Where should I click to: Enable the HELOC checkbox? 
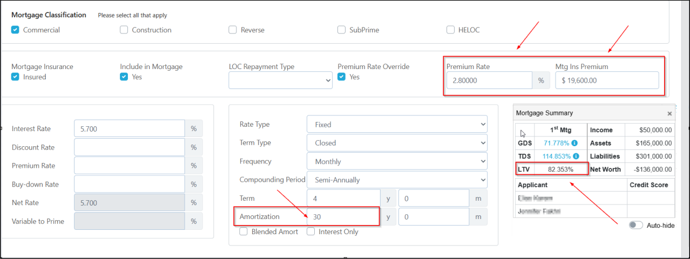click(450, 30)
